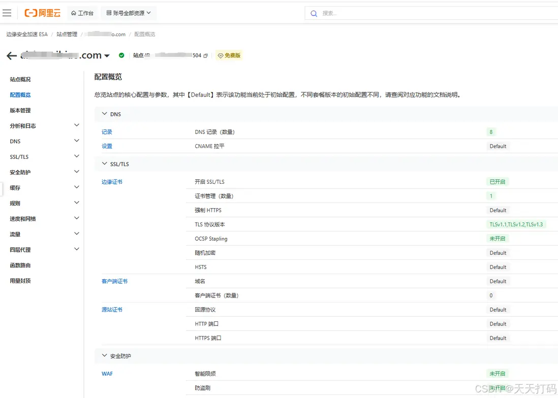This screenshot has width=558, height=398.
Task: Open the 设置 link under DNS
Action: (107, 146)
